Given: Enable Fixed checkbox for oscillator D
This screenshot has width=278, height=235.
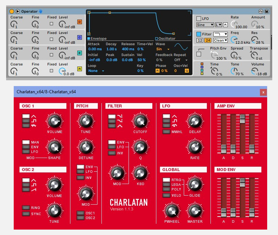Looking at the screenshot, I should click(x=51, y=23).
